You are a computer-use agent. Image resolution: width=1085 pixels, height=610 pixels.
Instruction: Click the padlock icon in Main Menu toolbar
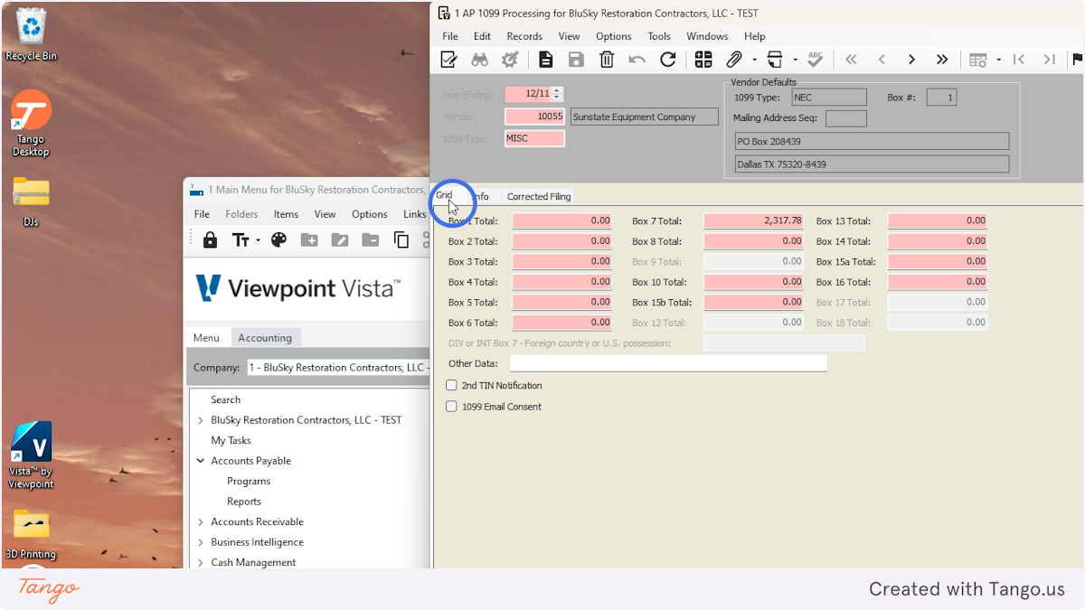tap(210, 239)
